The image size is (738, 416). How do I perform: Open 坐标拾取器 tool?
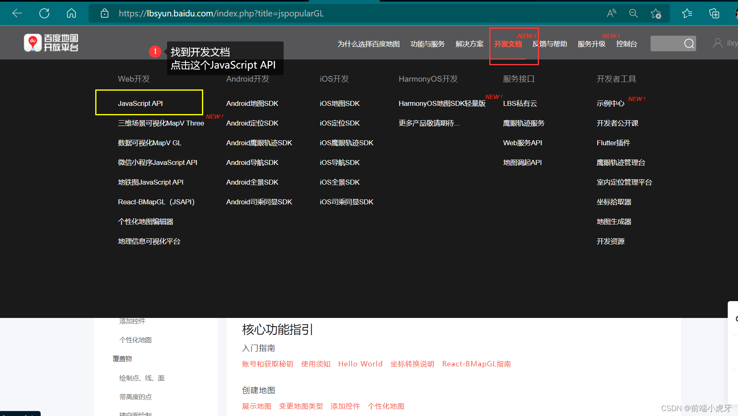tap(614, 202)
